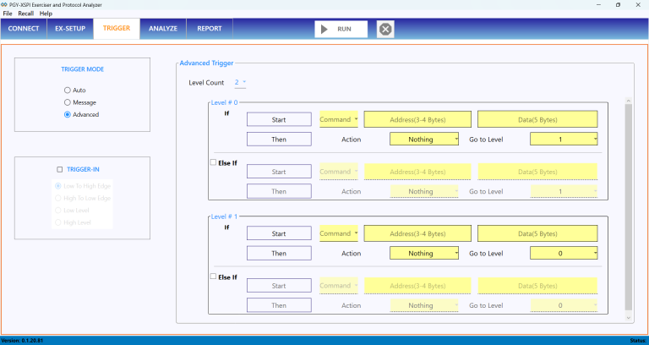Open Command dropdown in Level # 1 If

point(339,233)
